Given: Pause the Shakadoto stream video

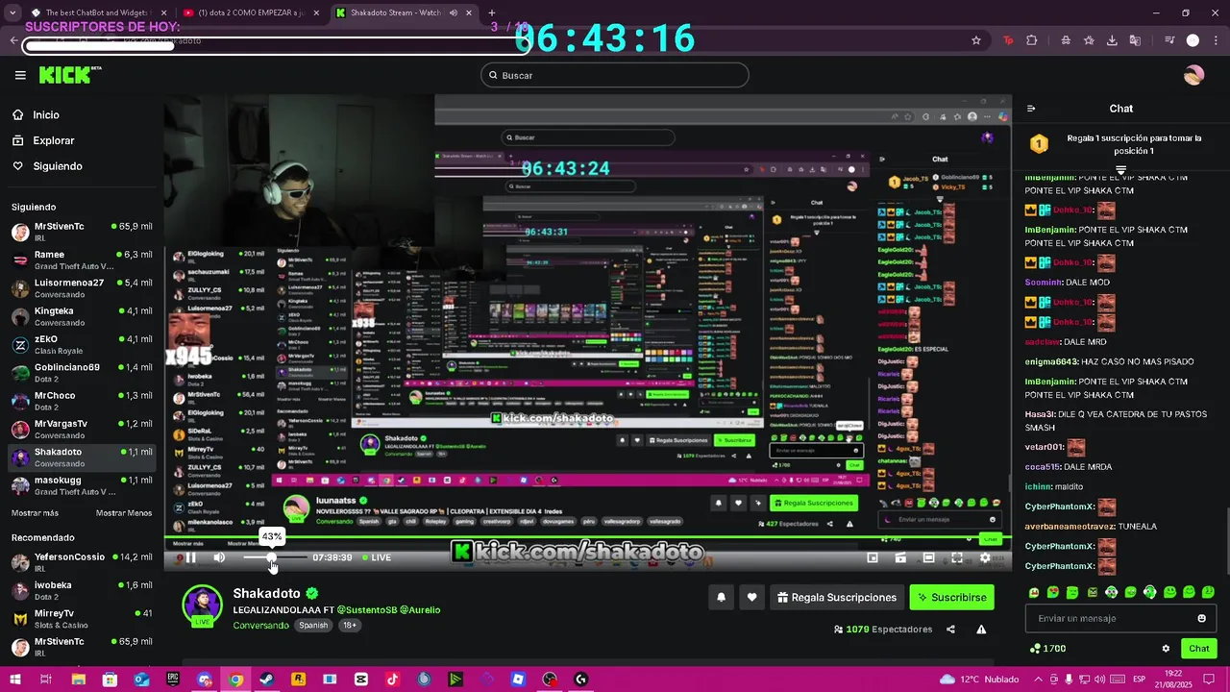Looking at the screenshot, I should [x=190, y=557].
